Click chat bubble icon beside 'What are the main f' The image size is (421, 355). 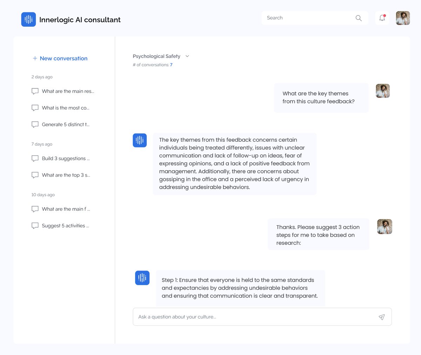point(35,209)
